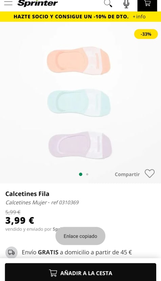Click cart icon inside Añadir button
Screen dimensions: 161x281
53,273
